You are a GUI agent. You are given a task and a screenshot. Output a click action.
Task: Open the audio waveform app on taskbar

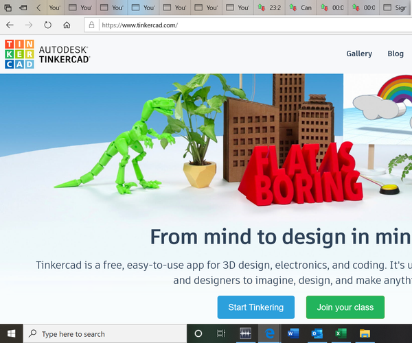point(245,333)
